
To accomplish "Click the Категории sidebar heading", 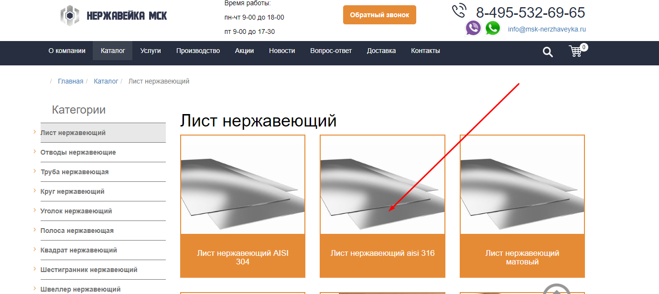I will point(79,110).
